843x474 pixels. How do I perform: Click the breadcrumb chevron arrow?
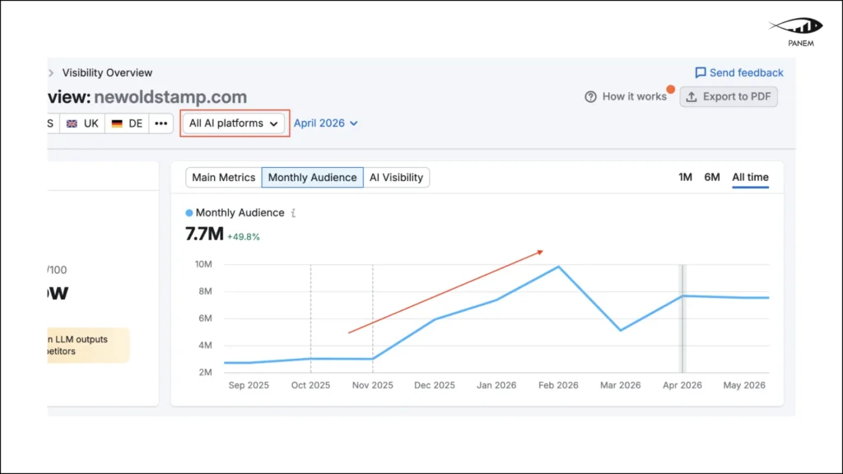[x=51, y=72]
